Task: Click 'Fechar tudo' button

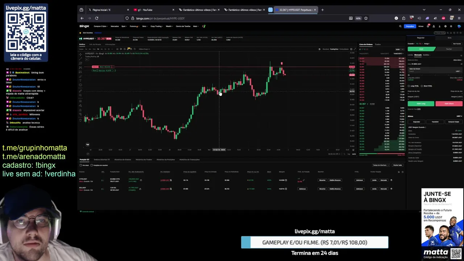Action: pos(398,165)
